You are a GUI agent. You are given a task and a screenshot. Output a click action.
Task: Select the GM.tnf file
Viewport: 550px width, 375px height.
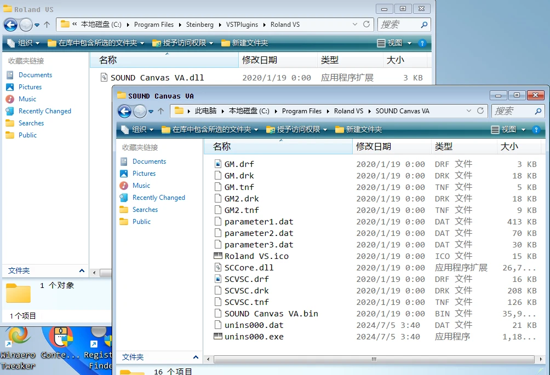[239, 187]
